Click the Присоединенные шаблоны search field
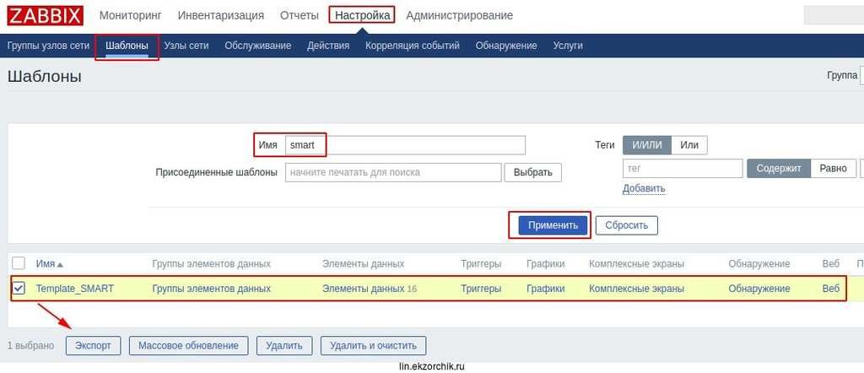864x373 pixels. (x=393, y=172)
